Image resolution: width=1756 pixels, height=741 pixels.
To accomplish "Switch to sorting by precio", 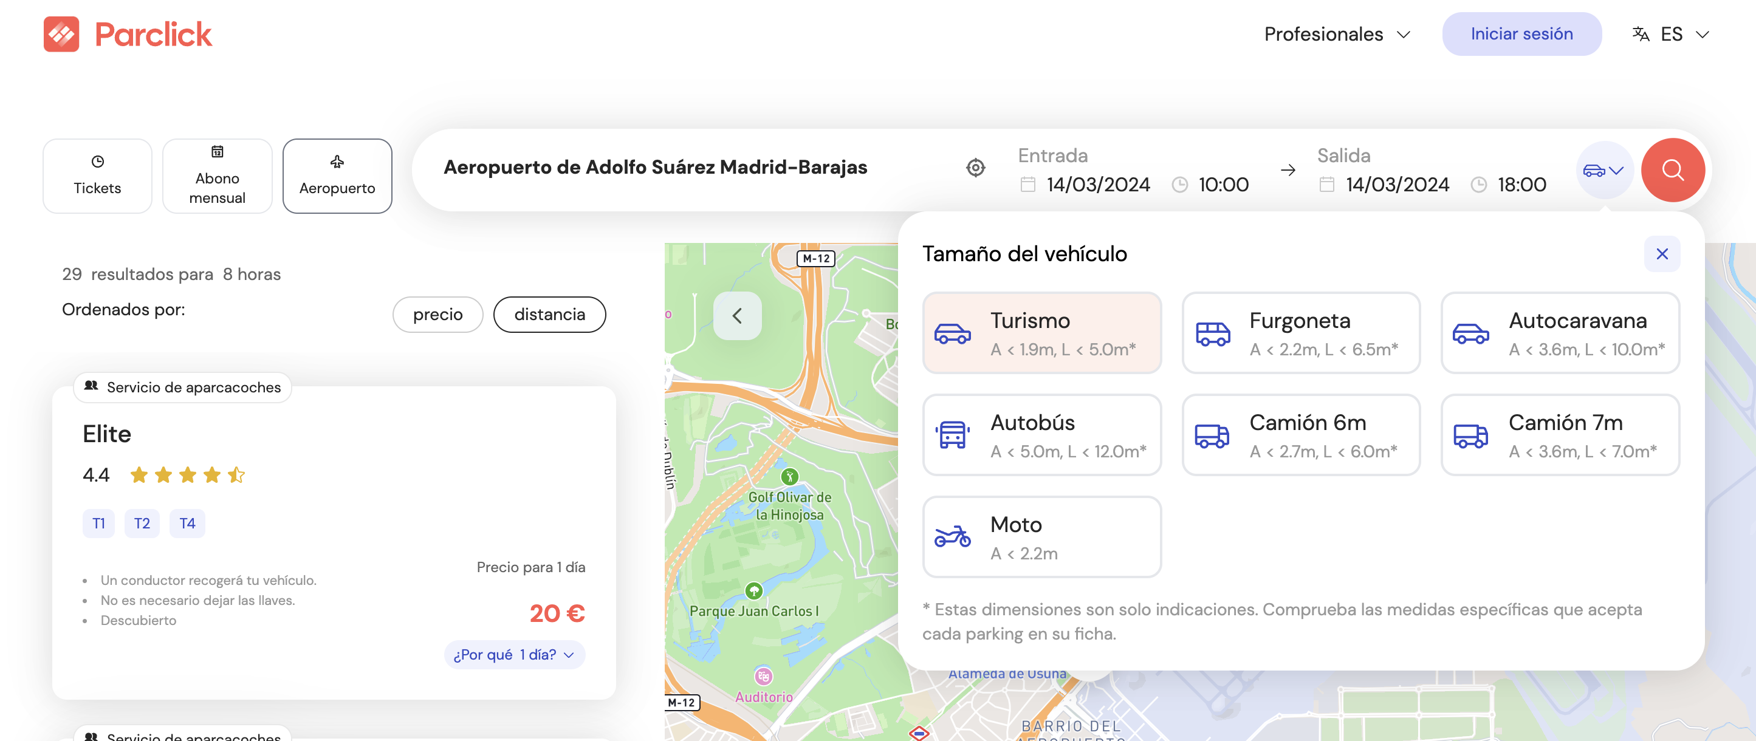I will point(437,314).
